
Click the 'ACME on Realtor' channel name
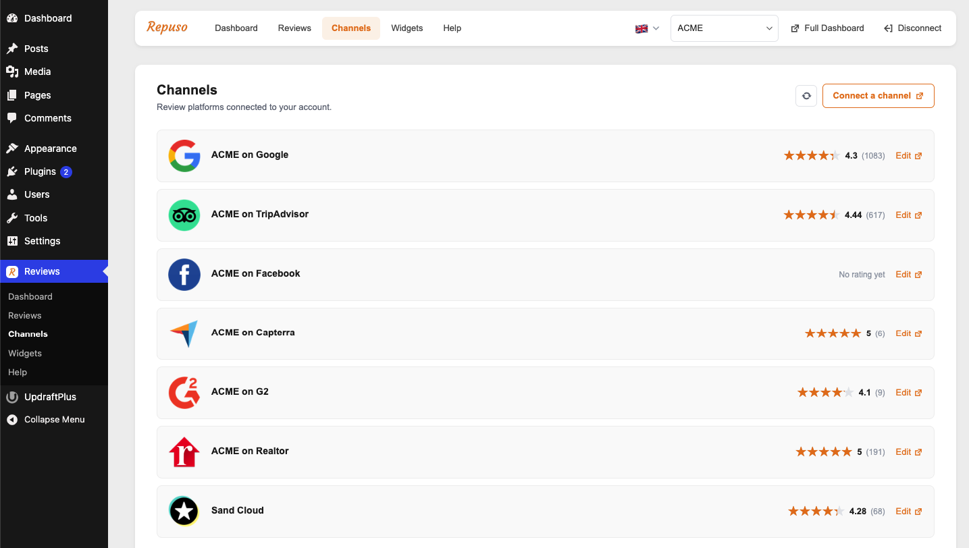point(250,451)
